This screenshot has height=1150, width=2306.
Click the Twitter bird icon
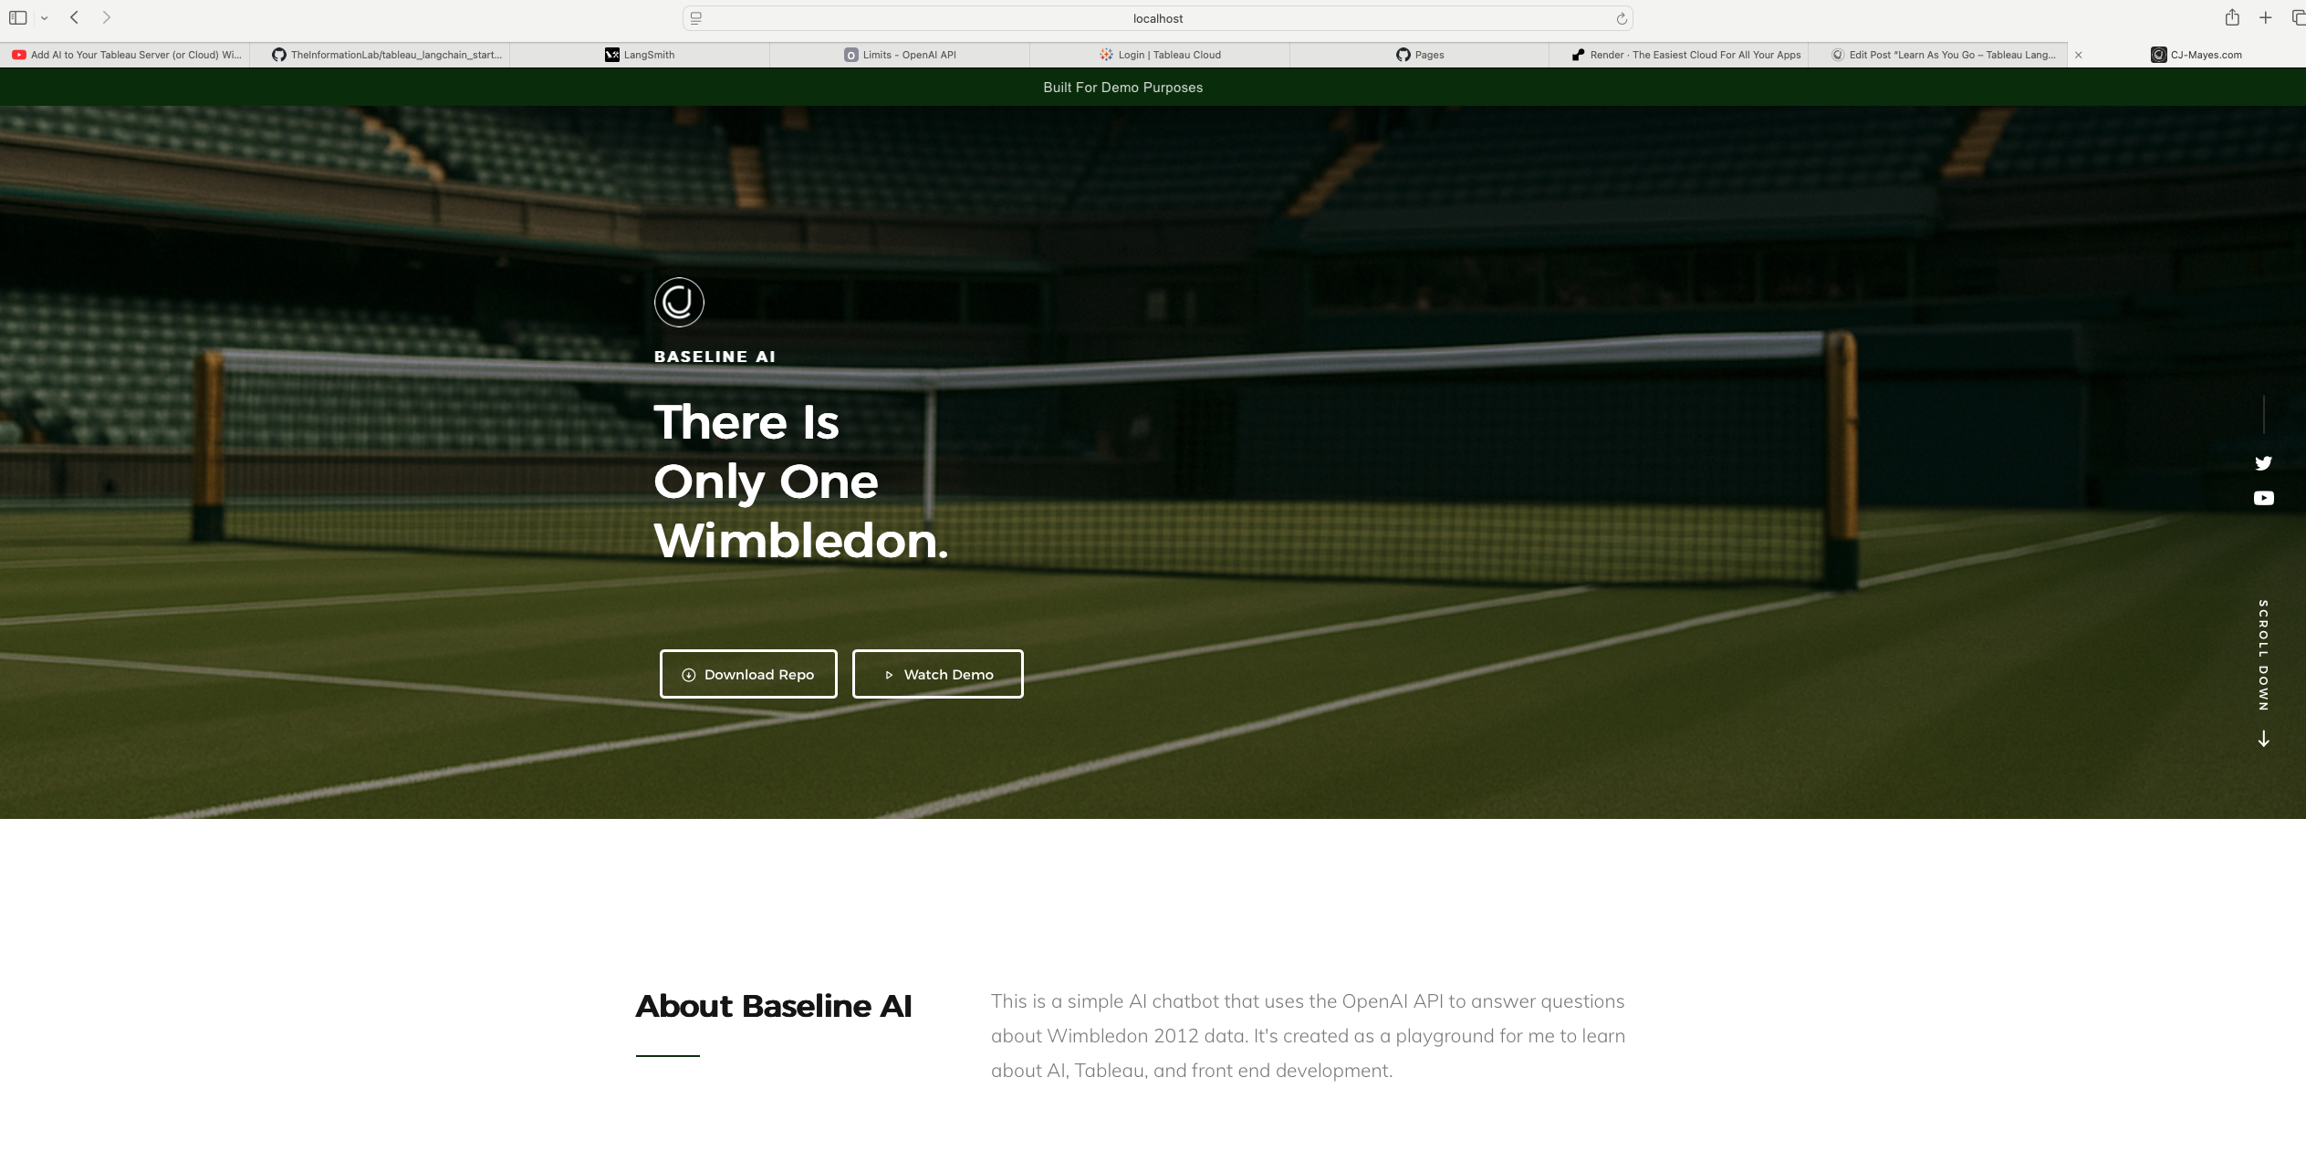[2263, 463]
